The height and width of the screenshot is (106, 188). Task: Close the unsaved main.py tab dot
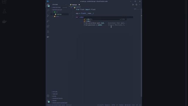click(79, 5)
